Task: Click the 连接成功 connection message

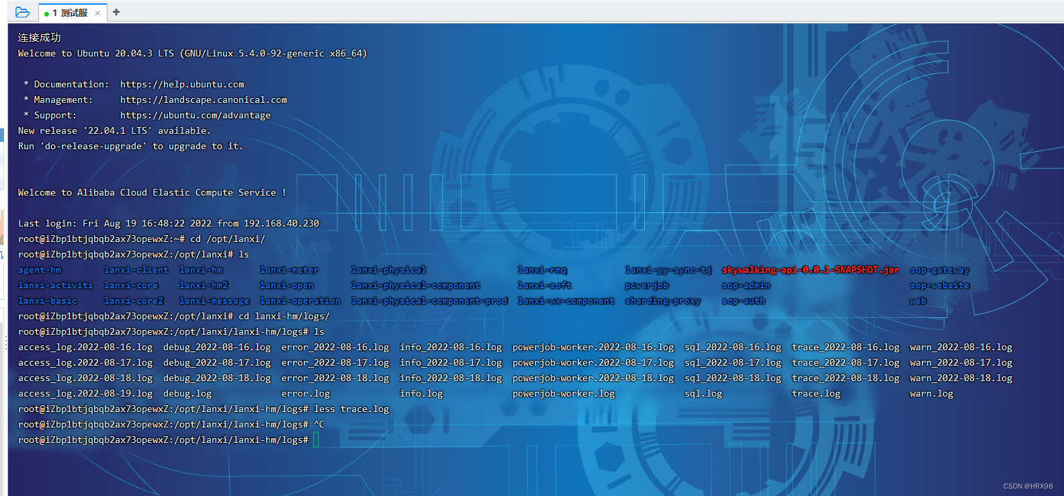Action: (x=40, y=38)
